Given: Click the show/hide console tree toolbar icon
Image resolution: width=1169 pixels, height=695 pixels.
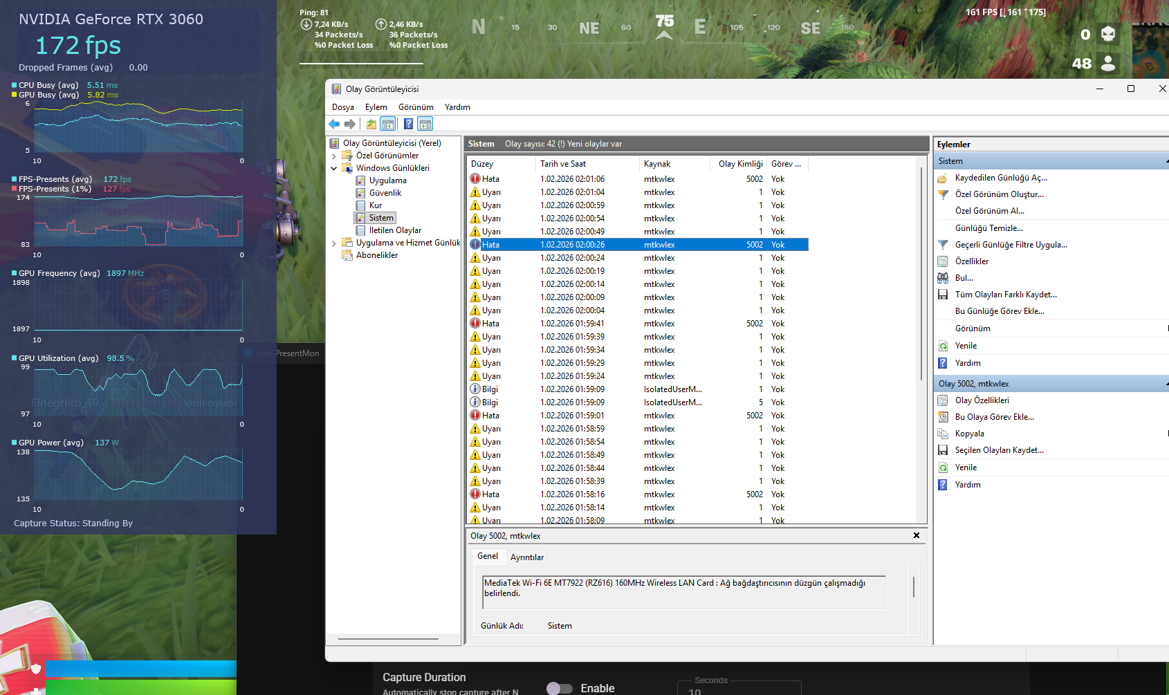Looking at the screenshot, I should (x=388, y=124).
